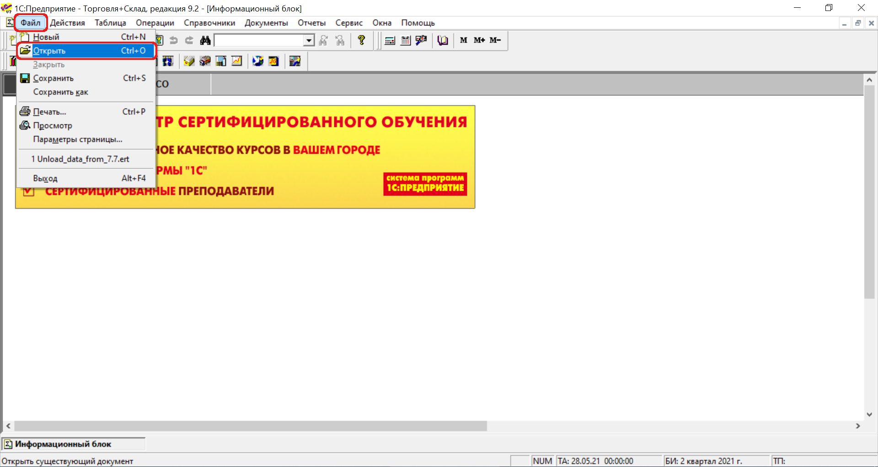
Task: Click the M+ memory add button
Action: tap(479, 40)
